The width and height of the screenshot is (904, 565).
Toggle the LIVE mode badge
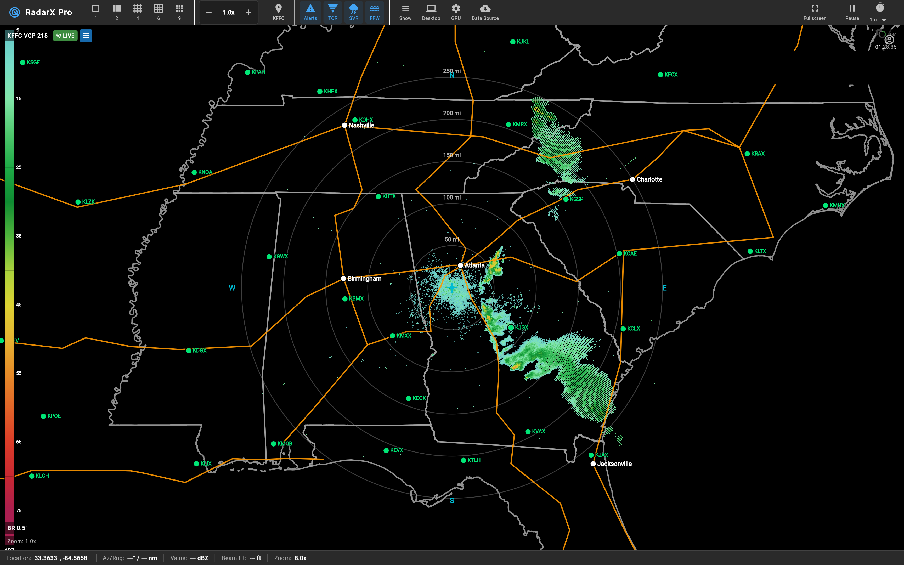click(x=65, y=36)
